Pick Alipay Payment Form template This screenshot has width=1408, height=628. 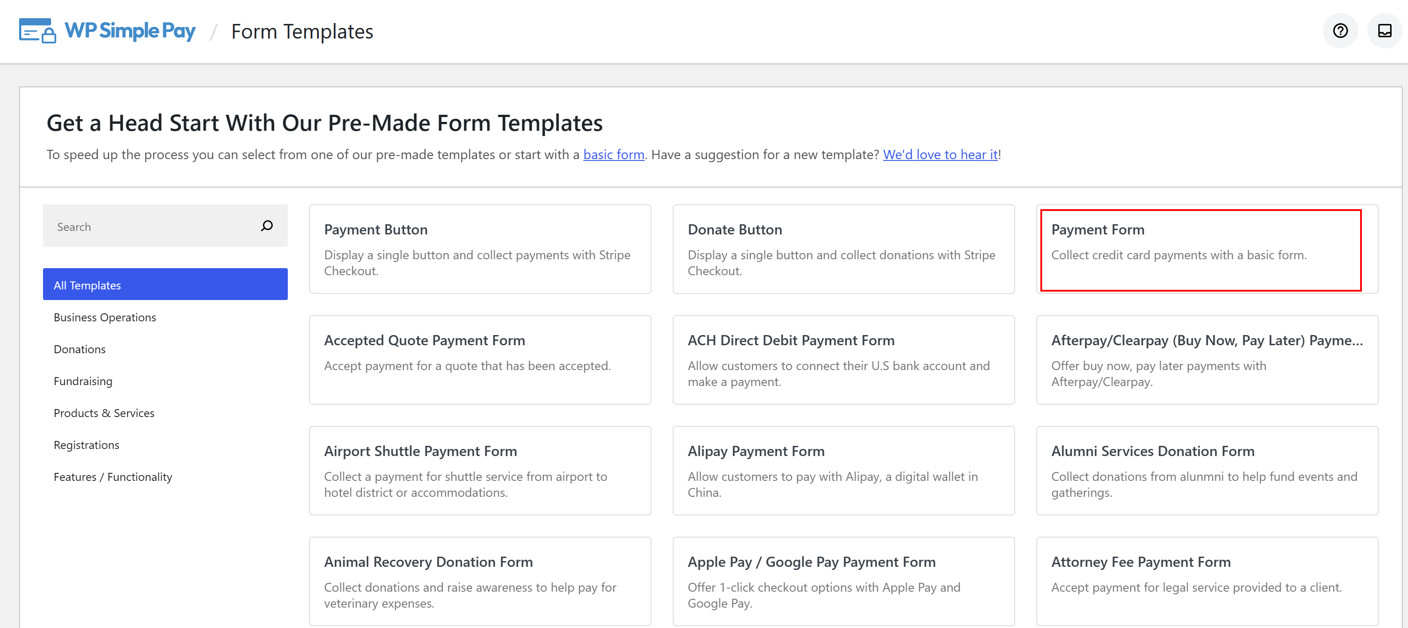click(843, 471)
